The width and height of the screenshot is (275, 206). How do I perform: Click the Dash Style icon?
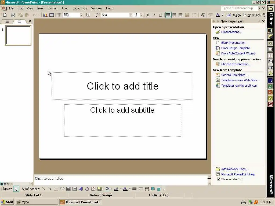pyautogui.click(x=141, y=189)
